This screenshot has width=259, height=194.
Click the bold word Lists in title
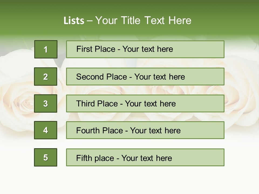[x=74, y=20]
